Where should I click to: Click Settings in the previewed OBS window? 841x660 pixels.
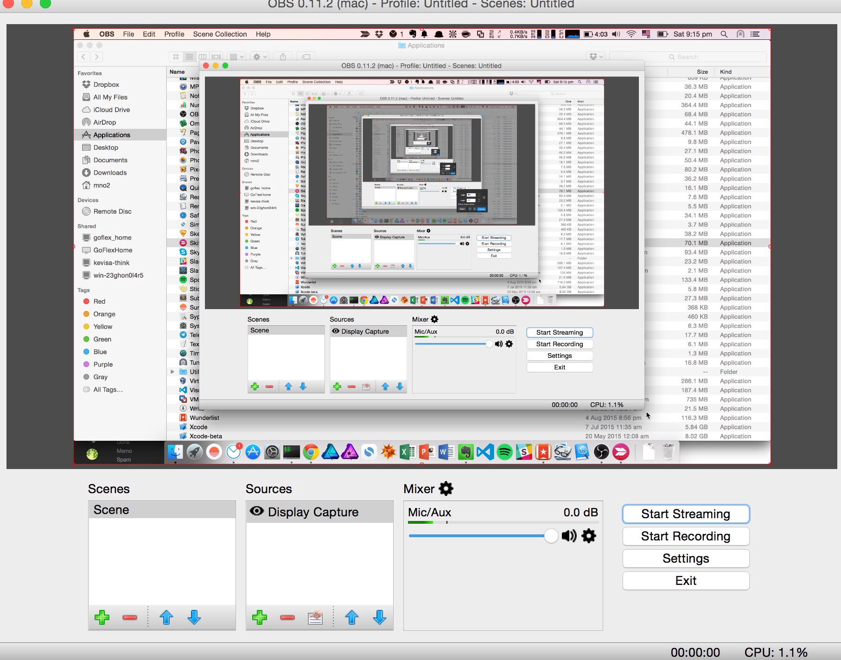click(560, 355)
